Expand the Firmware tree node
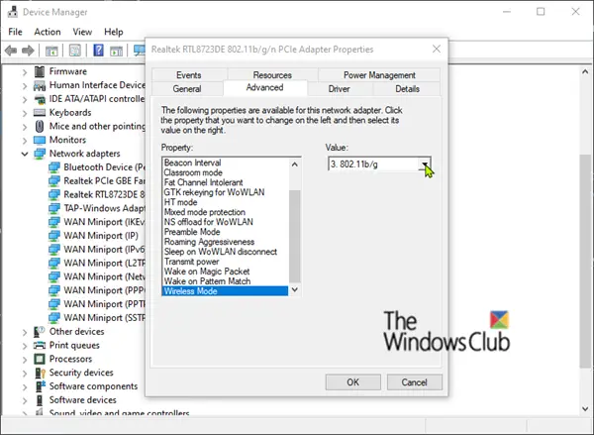The image size is (594, 435). 25,72
